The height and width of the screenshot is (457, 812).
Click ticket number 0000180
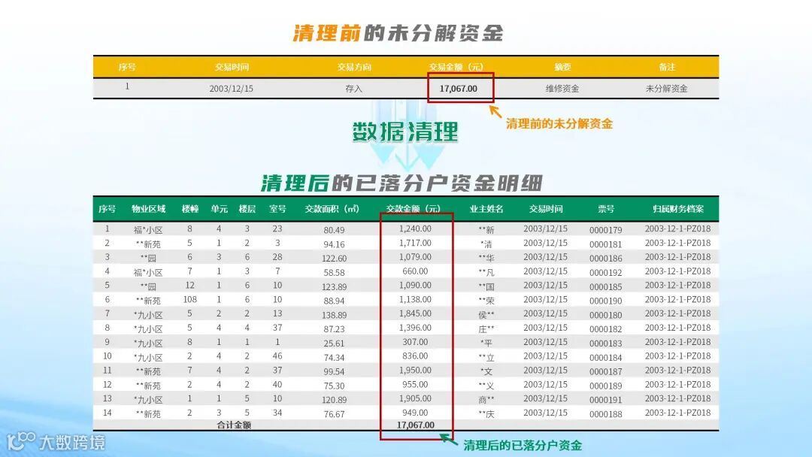tap(605, 315)
